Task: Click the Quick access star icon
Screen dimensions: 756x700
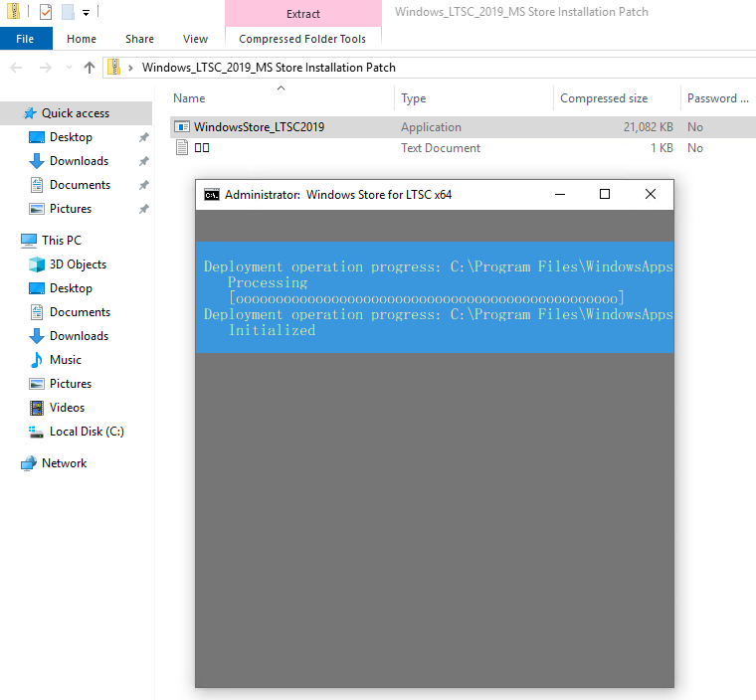Action: tap(30, 113)
